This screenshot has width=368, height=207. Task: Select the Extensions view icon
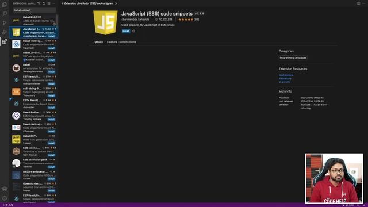[5, 41]
